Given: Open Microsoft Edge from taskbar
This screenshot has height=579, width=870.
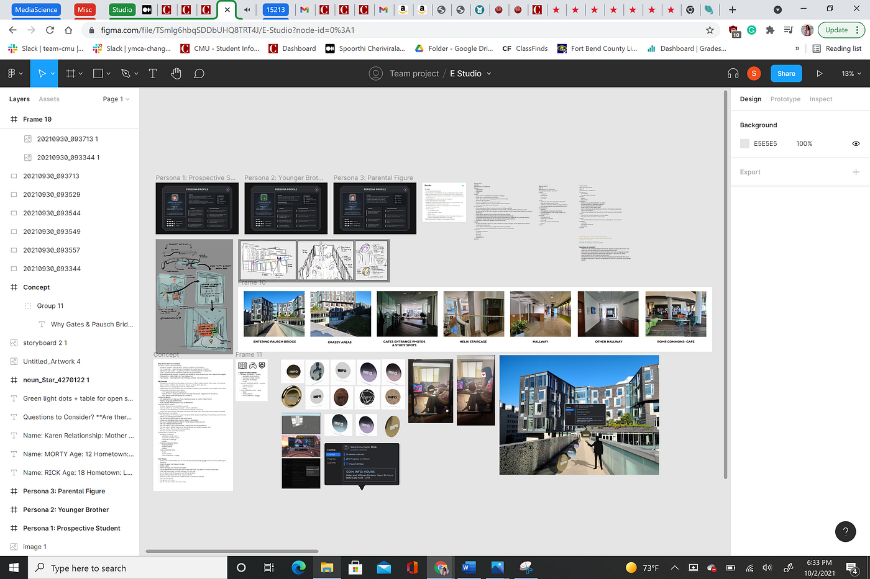Looking at the screenshot, I should click(299, 567).
